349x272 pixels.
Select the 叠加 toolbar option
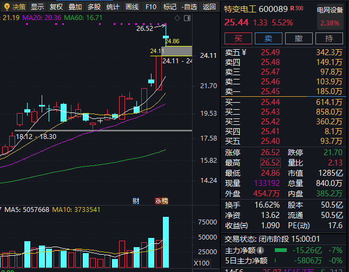[x=75, y=7]
